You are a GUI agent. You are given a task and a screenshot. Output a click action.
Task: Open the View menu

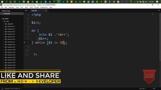22,7
